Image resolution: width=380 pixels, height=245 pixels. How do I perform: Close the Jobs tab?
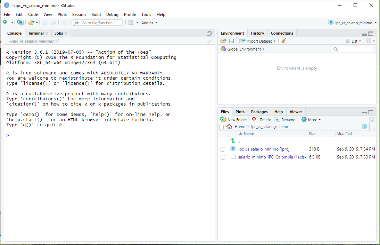tap(66, 33)
